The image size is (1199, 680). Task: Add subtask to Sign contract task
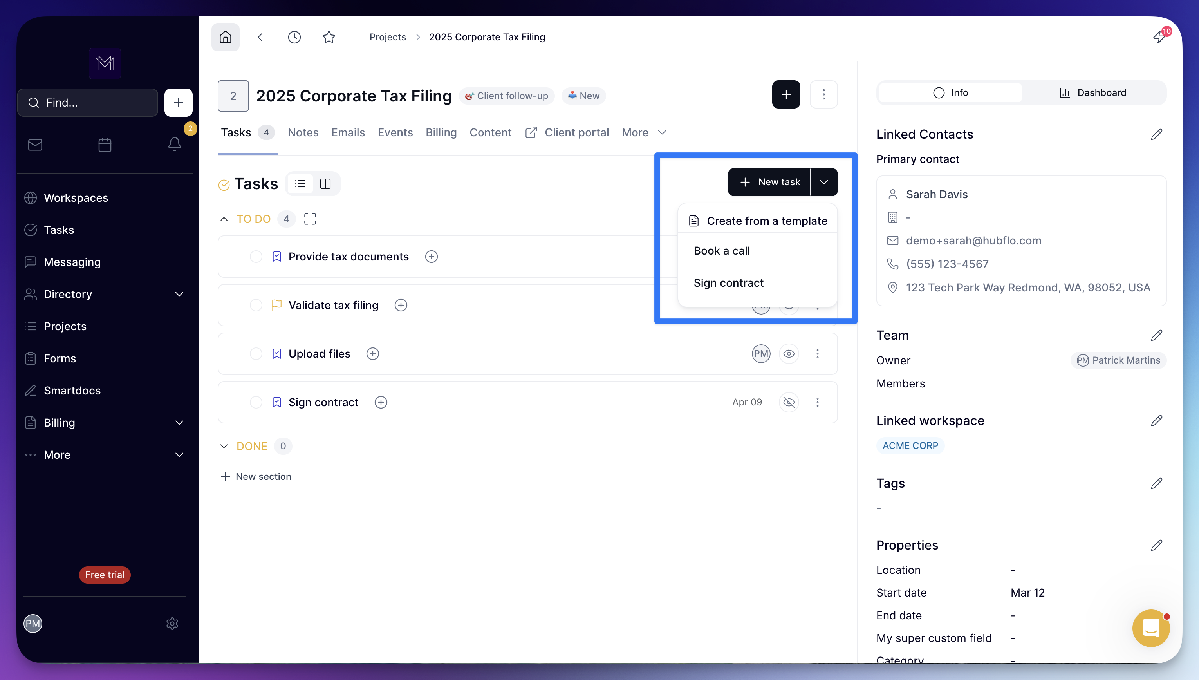click(381, 402)
